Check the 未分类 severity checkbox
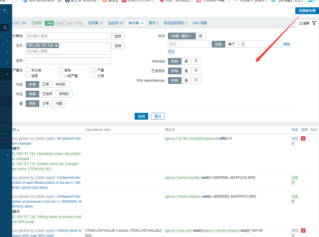The height and width of the screenshot is (237, 319). [x=28, y=70]
